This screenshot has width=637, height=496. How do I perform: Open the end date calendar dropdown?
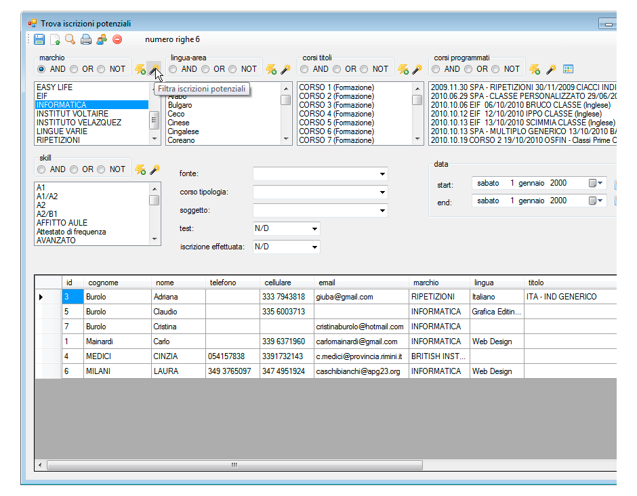click(x=596, y=201)
